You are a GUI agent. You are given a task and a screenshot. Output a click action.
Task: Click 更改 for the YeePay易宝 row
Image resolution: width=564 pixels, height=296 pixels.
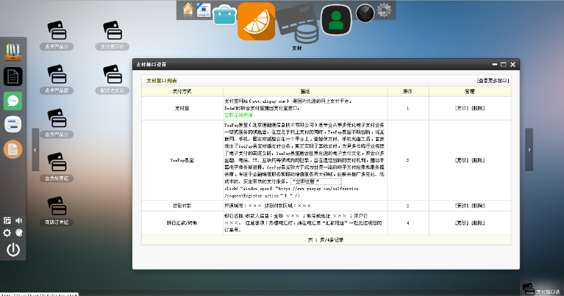[x=462, y=161]
